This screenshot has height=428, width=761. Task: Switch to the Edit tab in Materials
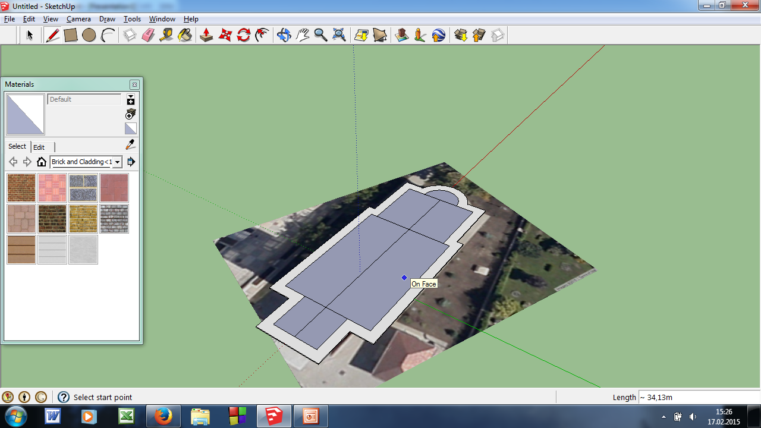coord(39,147)
